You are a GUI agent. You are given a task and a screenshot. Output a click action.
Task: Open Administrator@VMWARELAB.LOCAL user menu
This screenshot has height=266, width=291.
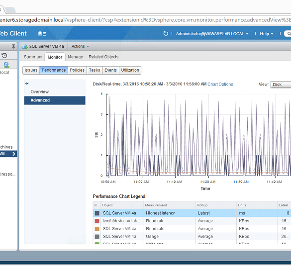tap(212, 34)
